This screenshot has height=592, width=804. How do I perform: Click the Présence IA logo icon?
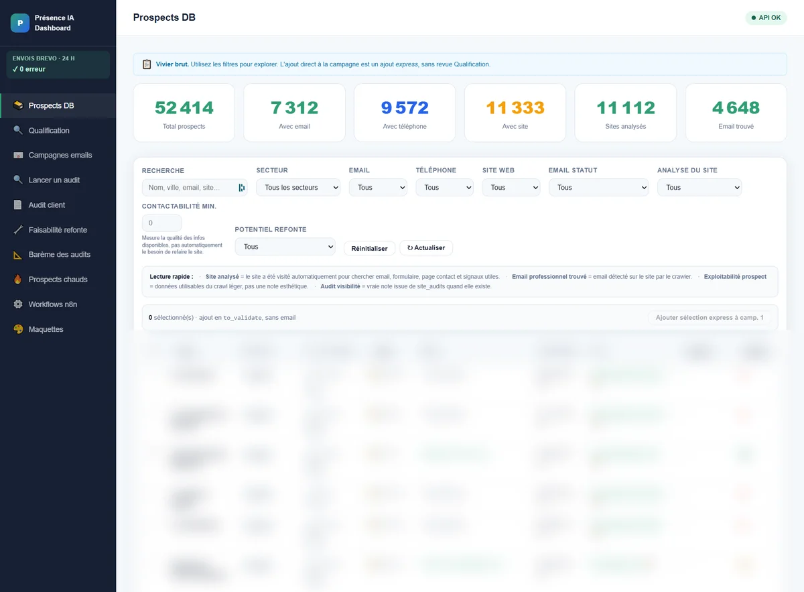[20, 23]
